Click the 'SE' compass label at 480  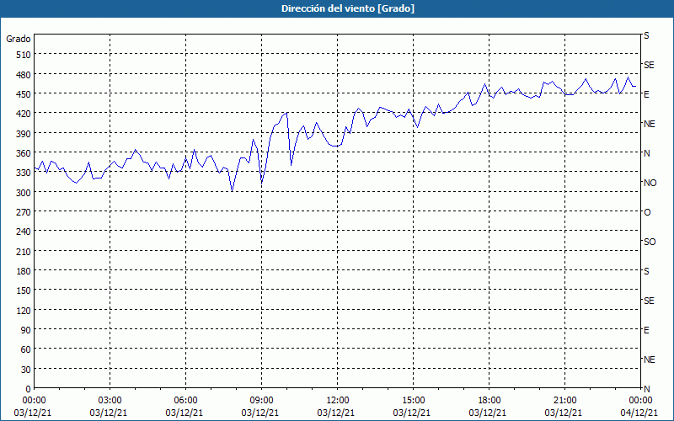point(649,65)
